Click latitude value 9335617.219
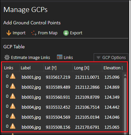 pyautogui.click(x=58, y=77)
